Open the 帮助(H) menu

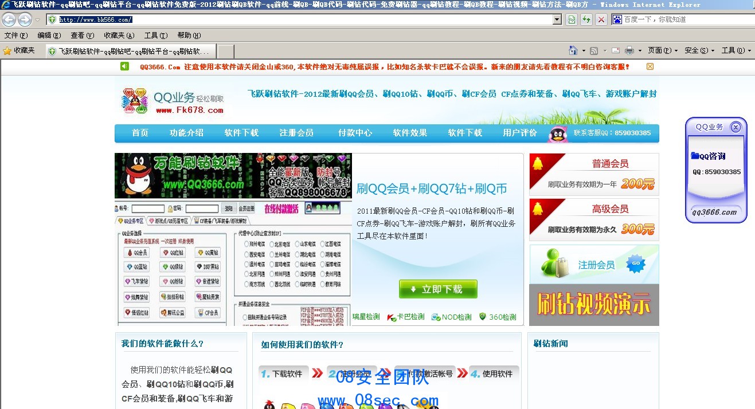(189, 36)
